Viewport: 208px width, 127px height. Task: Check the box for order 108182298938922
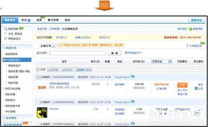coord(38,77)
